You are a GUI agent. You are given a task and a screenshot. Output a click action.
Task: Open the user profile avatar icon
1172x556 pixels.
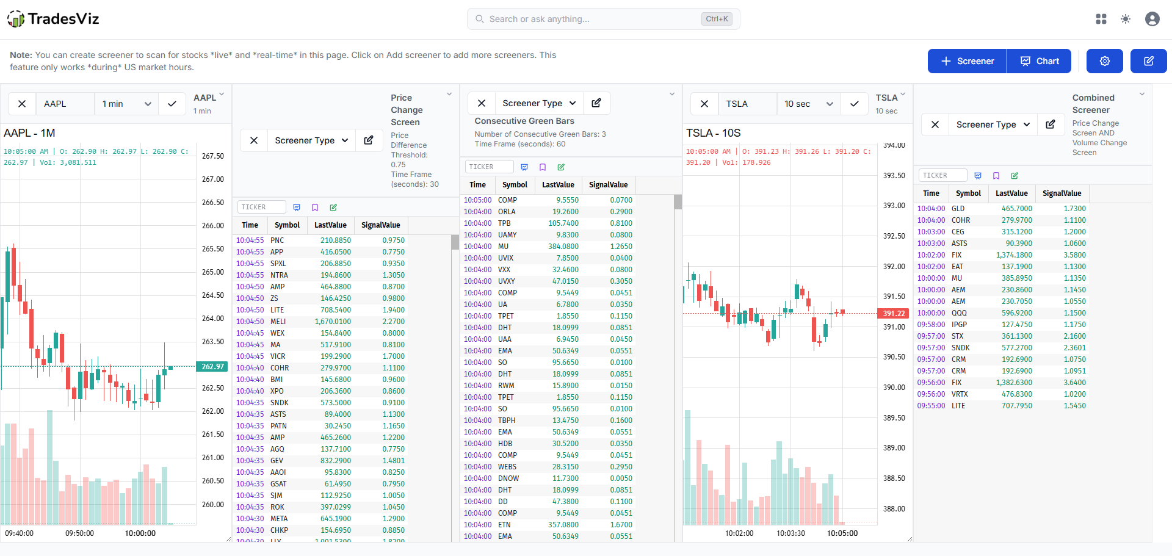click(x=1152, y=19)
